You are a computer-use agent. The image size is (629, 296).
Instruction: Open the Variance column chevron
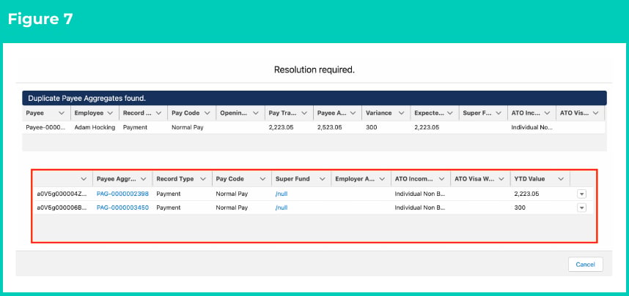tap(401, 113)
